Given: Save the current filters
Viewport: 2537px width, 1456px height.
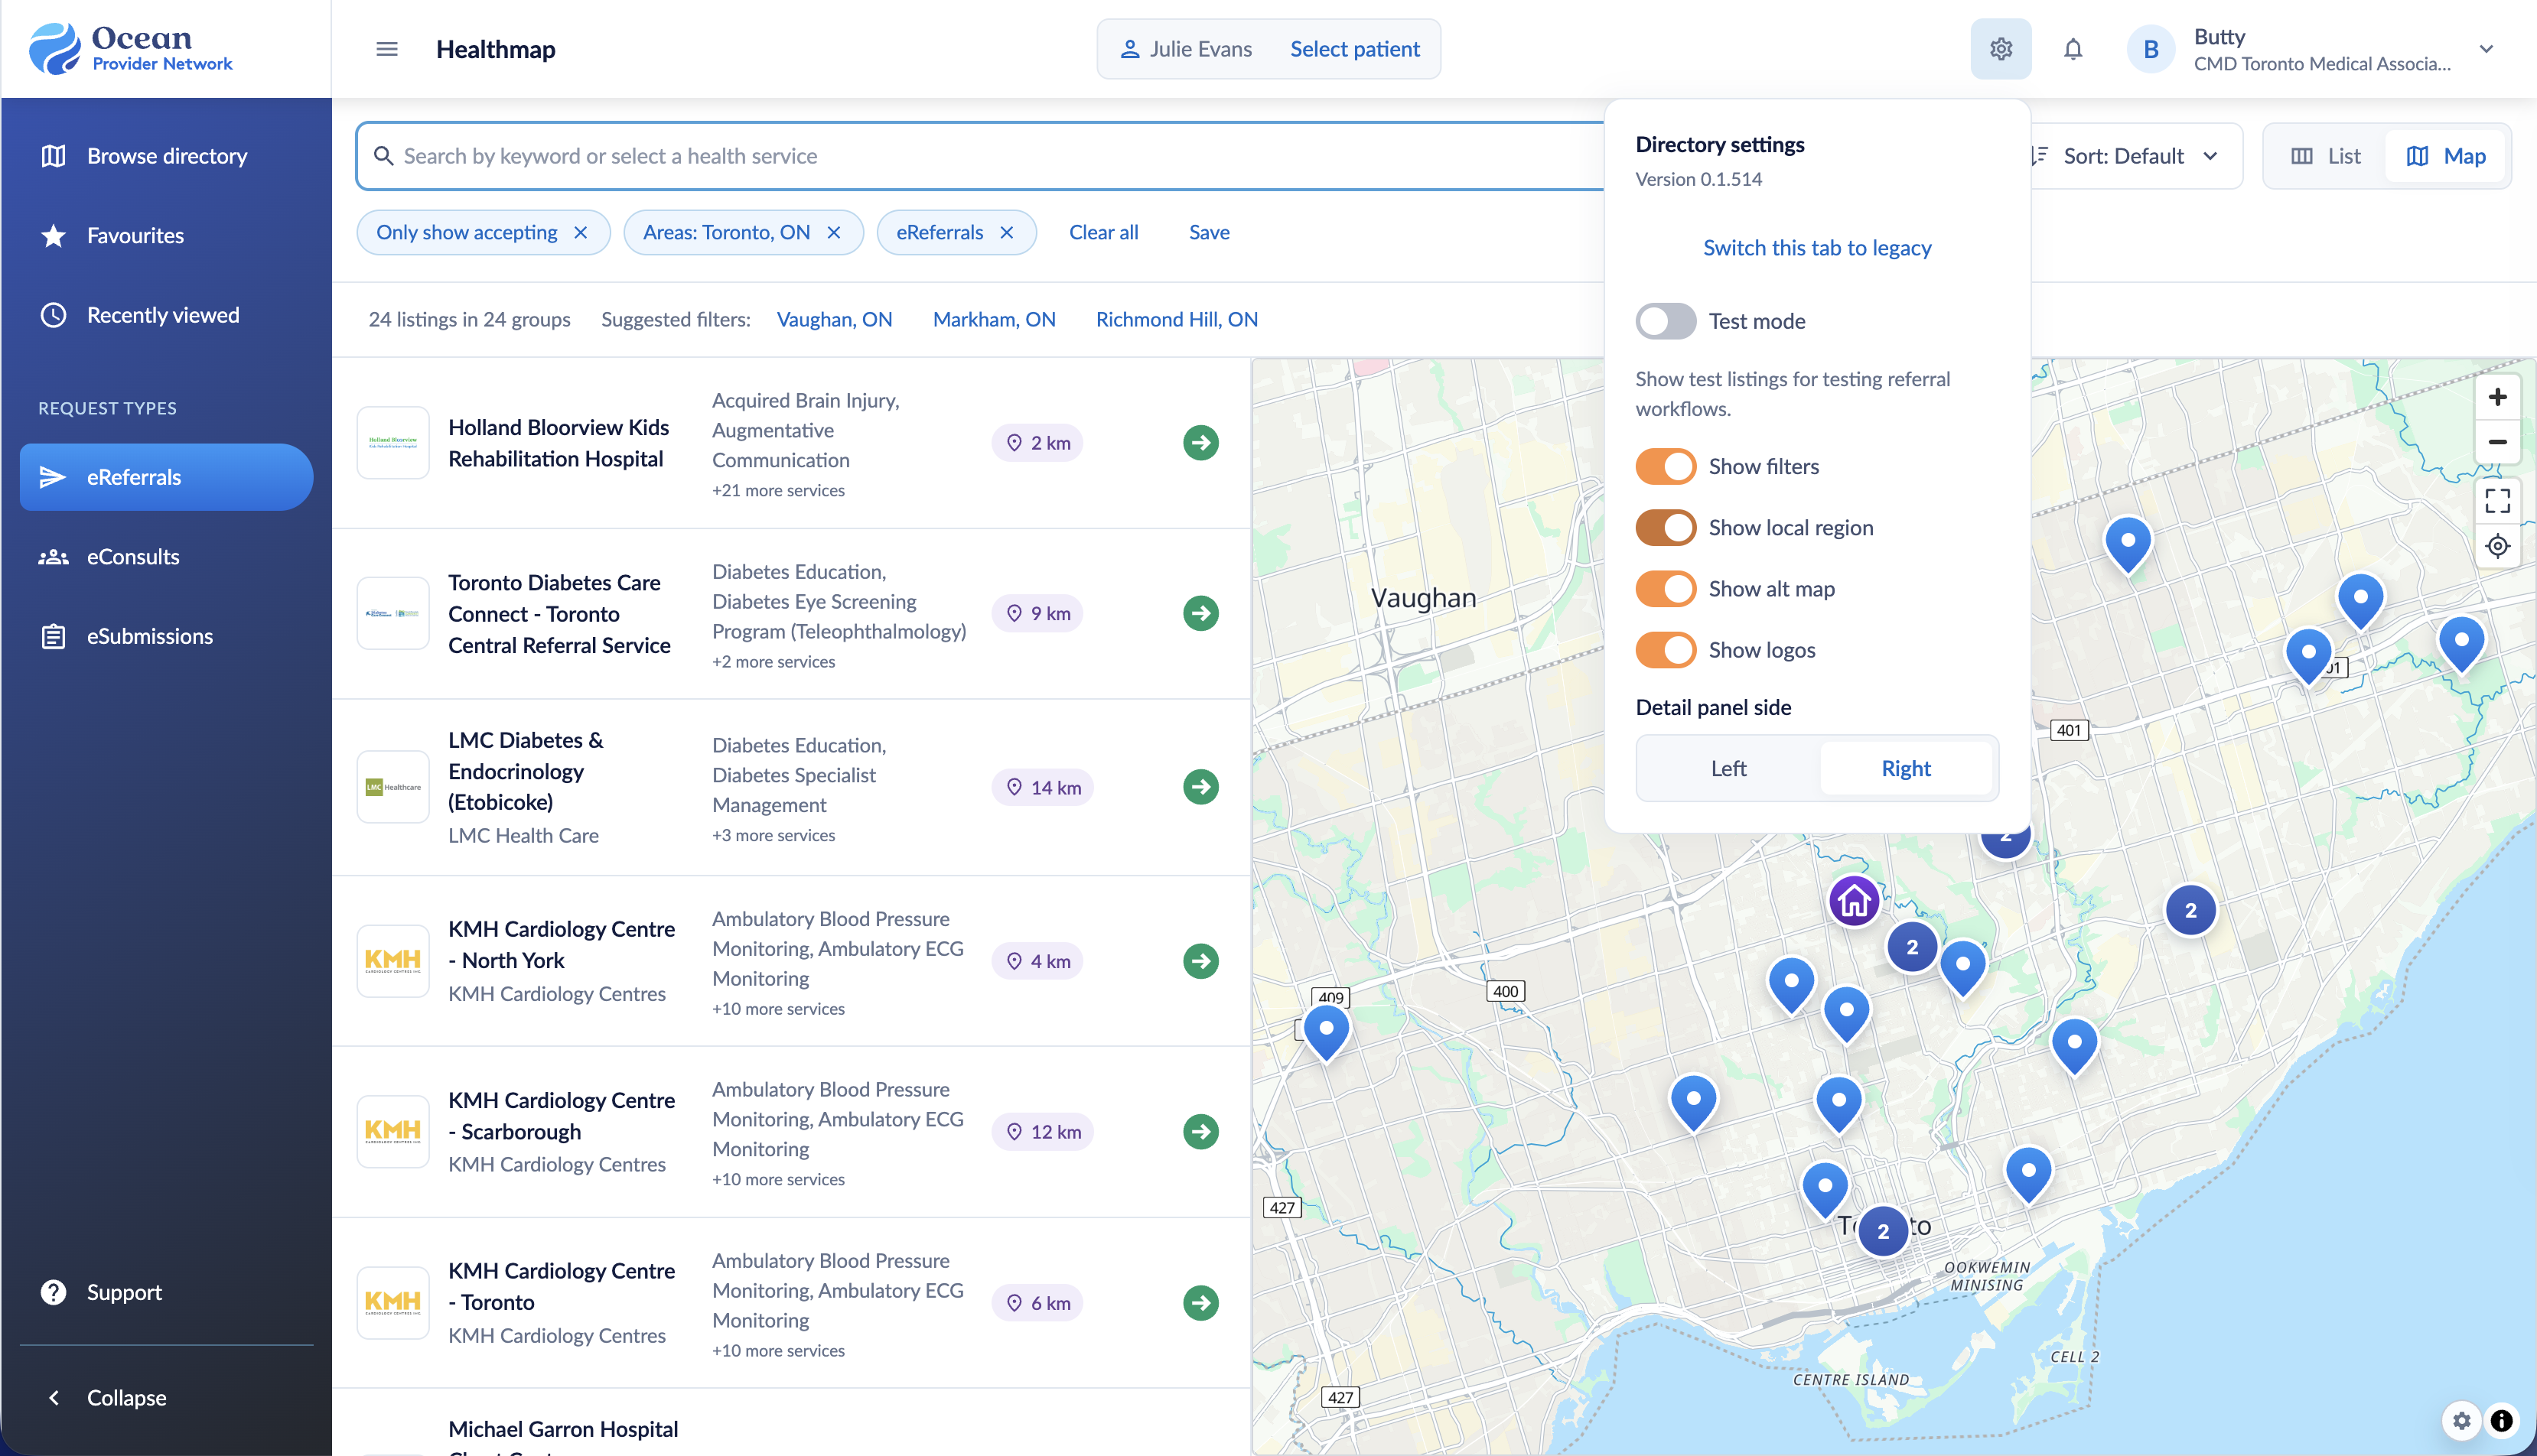Looking at the screenshot, I should tap(1209, 233).
